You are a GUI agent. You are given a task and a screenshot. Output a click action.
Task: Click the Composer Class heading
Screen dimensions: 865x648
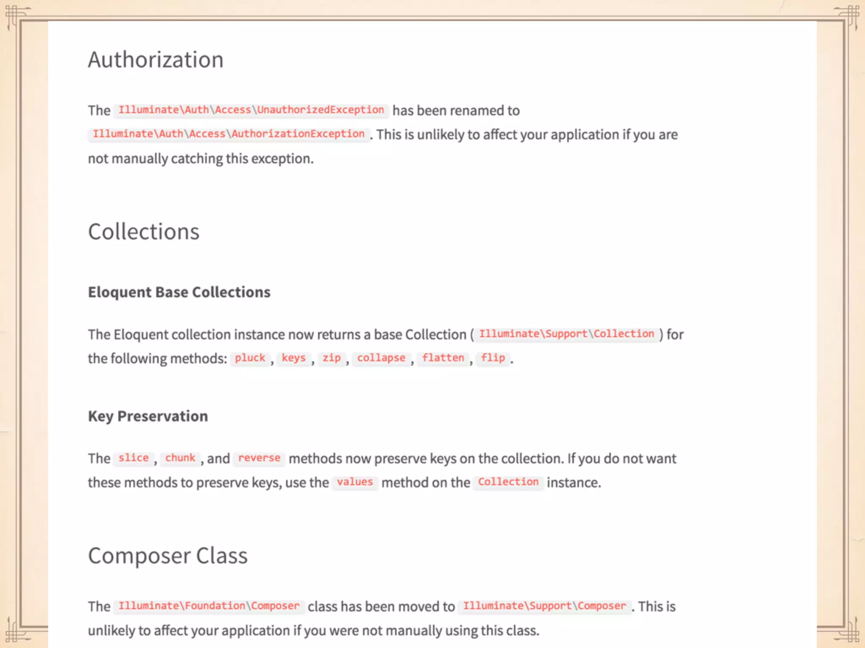(x=168, y=556)
